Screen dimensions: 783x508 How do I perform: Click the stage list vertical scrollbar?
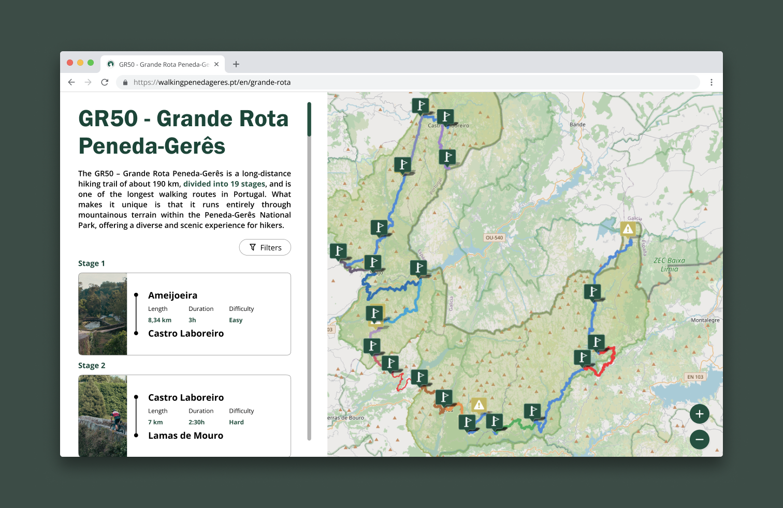(x=309, y=119)
